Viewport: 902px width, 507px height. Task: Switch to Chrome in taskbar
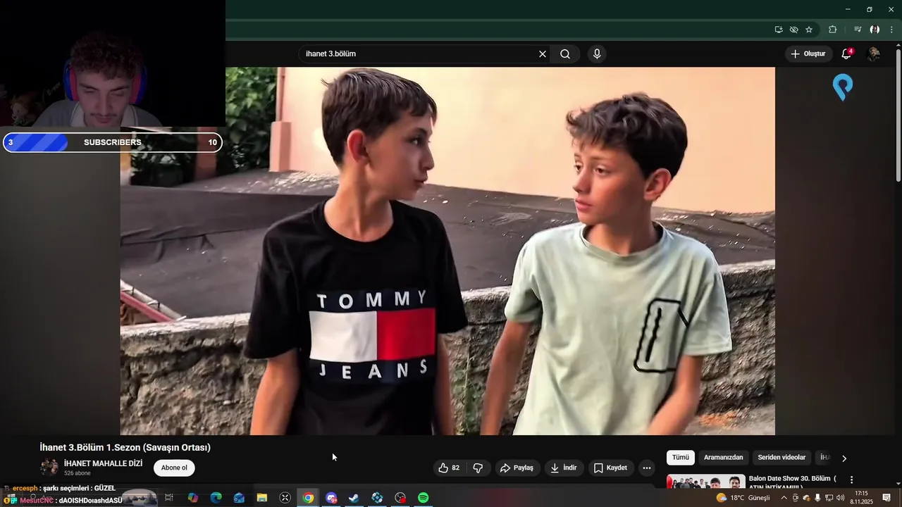tap(308, 498)
